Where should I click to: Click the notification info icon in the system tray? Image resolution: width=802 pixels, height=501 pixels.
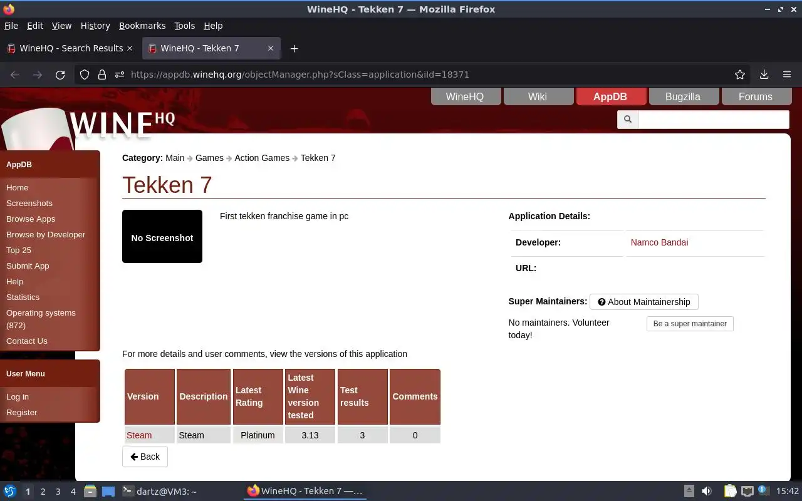coord(763,491)
